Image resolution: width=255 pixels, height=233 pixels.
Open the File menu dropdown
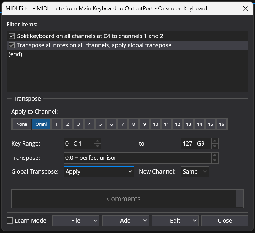pos(75,220)
